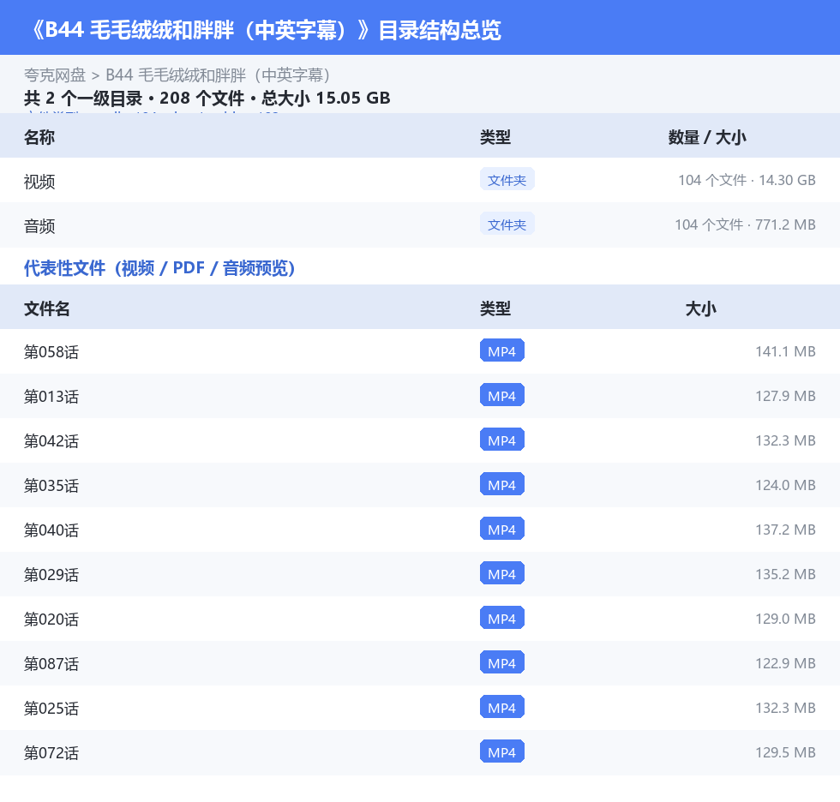Screen dimensions: 840x802
Task: Click the MP4 badge for 第087话
Action: coord(502,662)
